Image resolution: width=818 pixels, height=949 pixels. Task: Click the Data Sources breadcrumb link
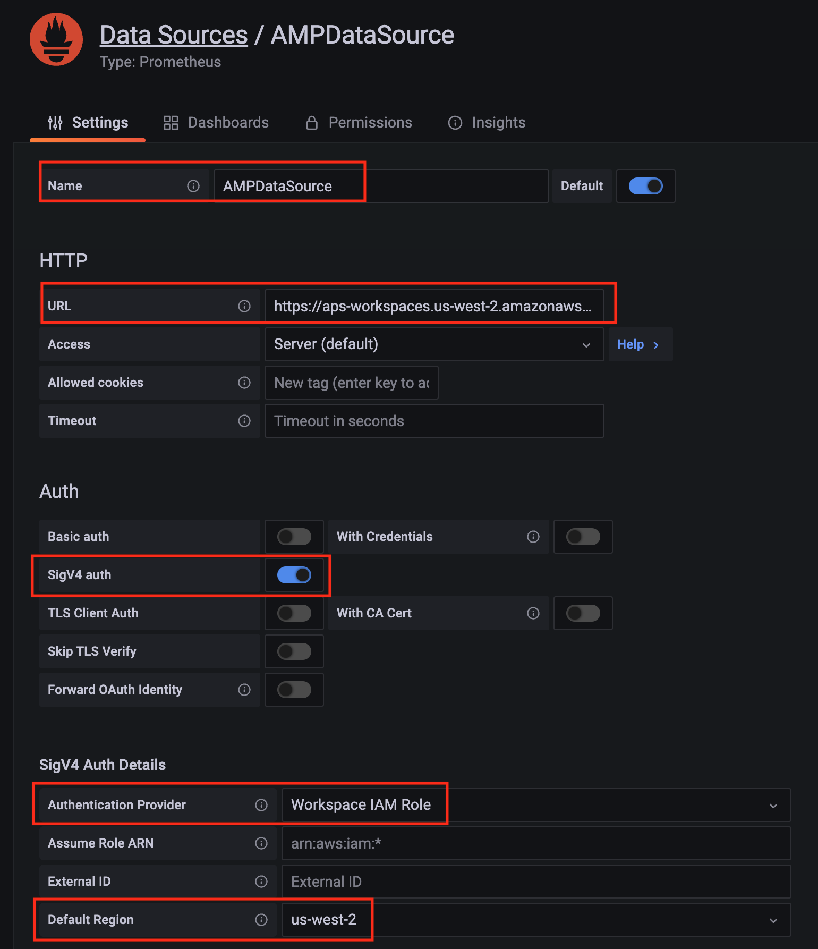[174, 35]
